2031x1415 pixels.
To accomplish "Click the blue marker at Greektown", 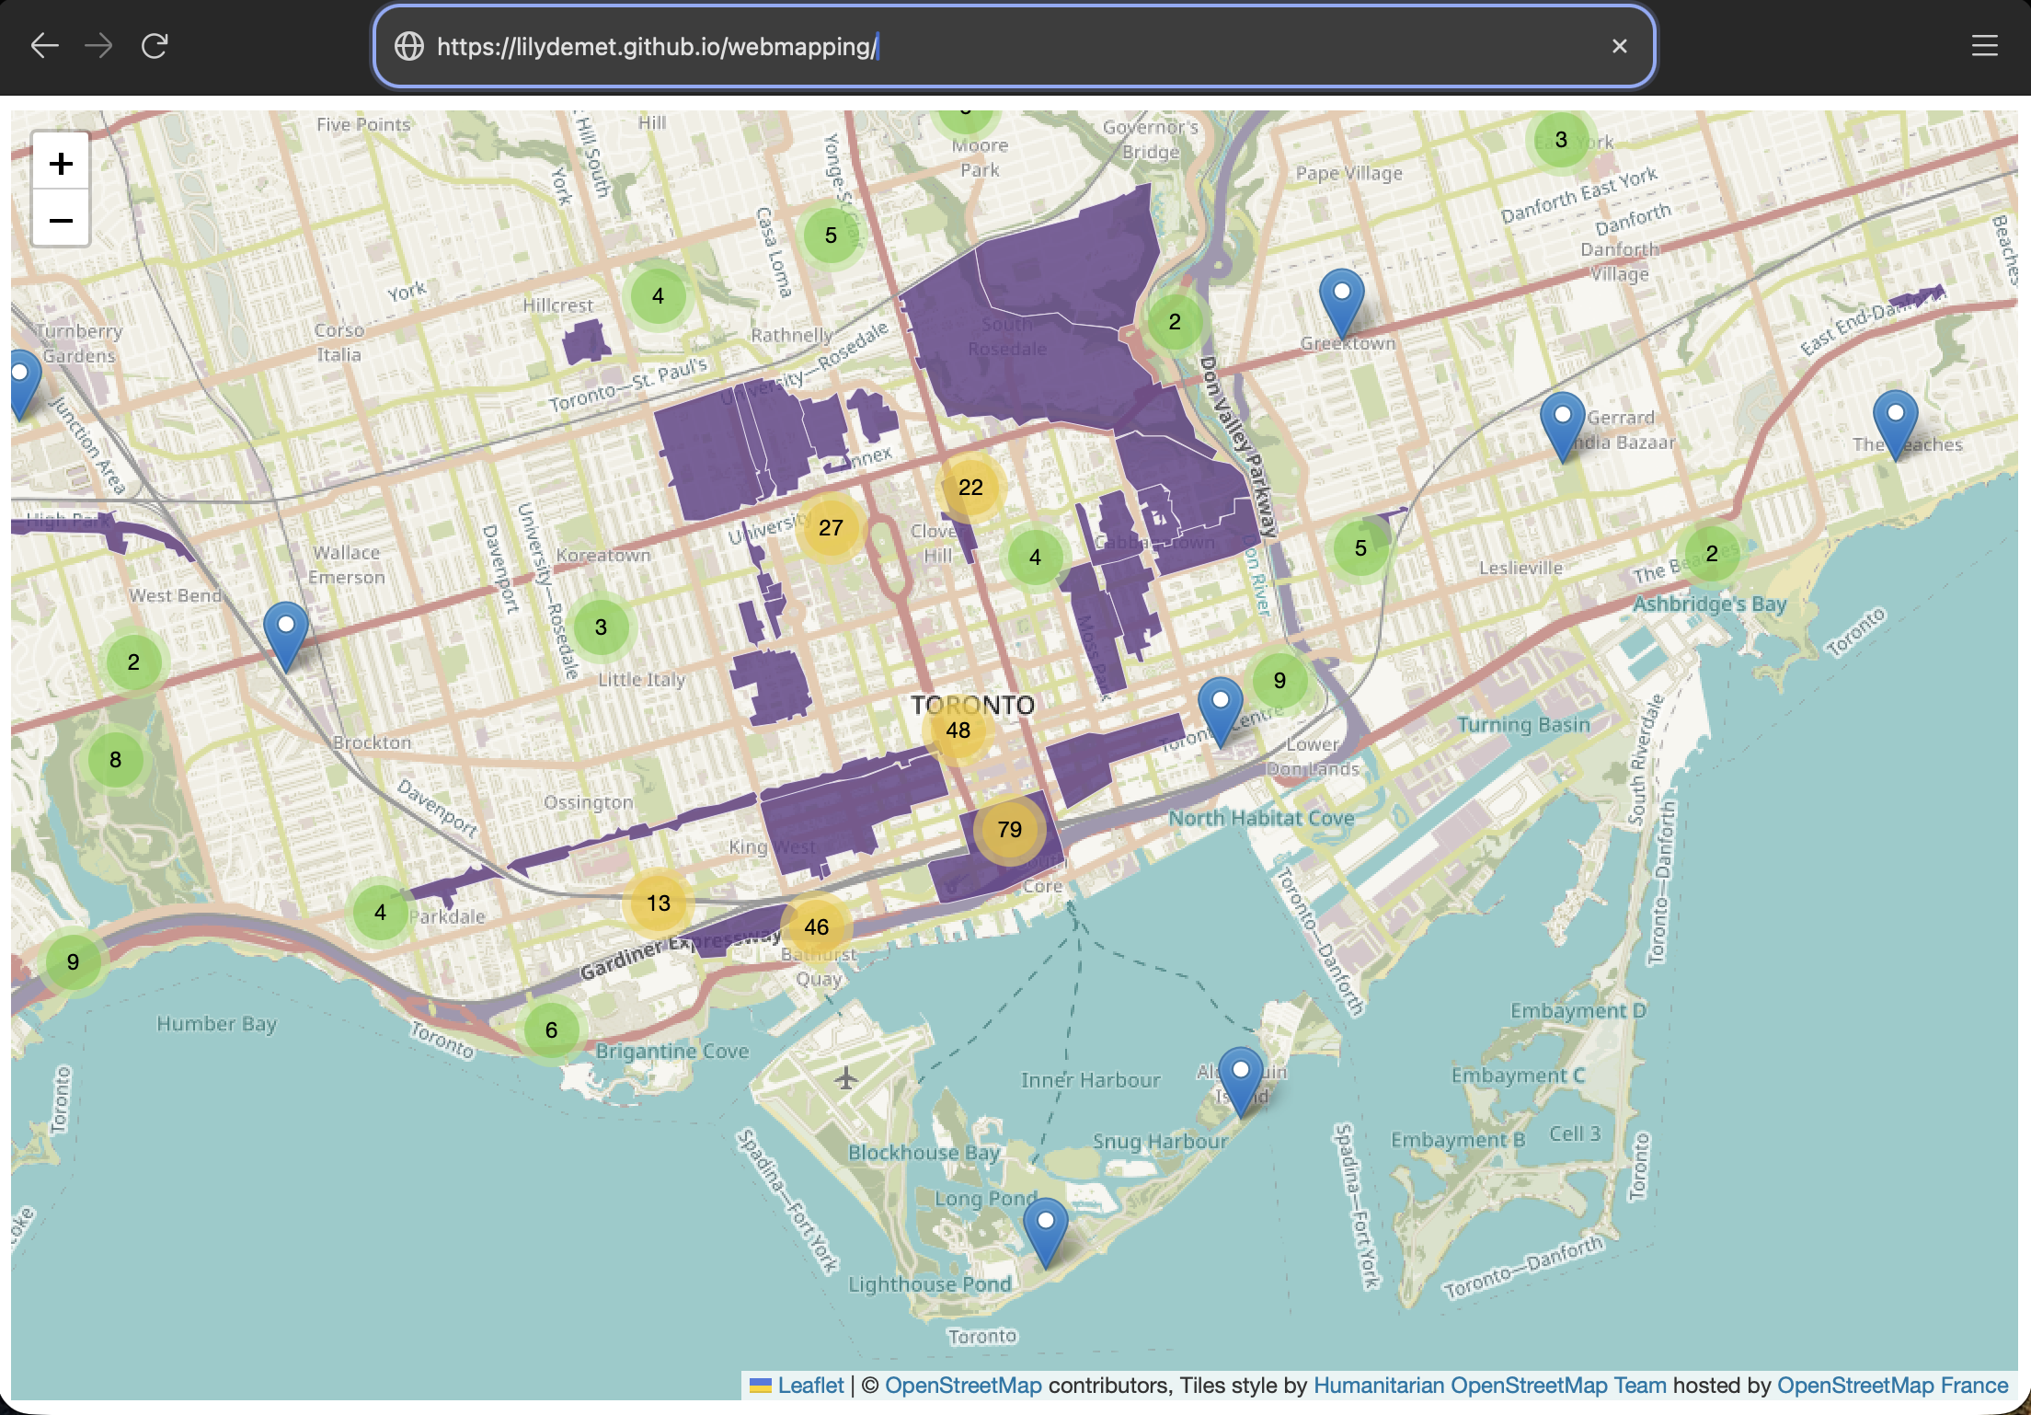I will [x=1341, y=300].
